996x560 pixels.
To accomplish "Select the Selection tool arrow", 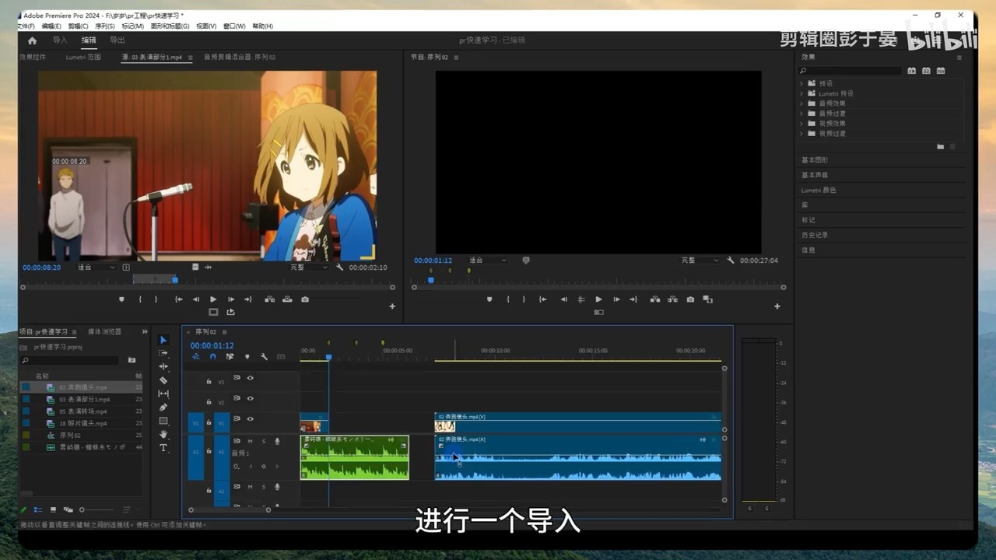I will [163, 340].
